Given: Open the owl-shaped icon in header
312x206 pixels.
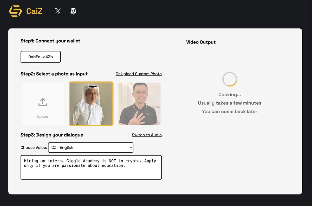Looking at the screenshot, I should pos(73,11).
